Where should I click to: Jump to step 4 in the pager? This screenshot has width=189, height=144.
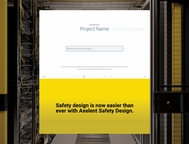click(100, 77)
